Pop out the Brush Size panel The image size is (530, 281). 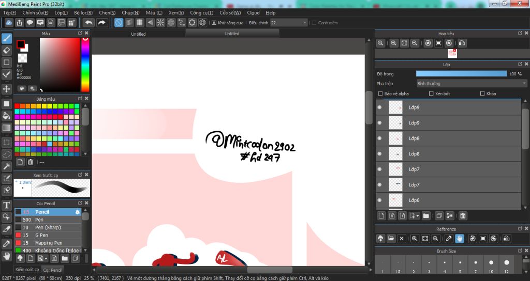[520, 251]
